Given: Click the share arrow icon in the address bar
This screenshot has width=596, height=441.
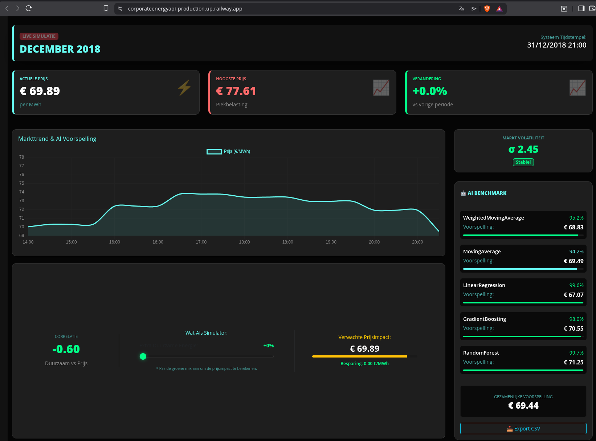Looking at the screenshot, I should point(474,8).
